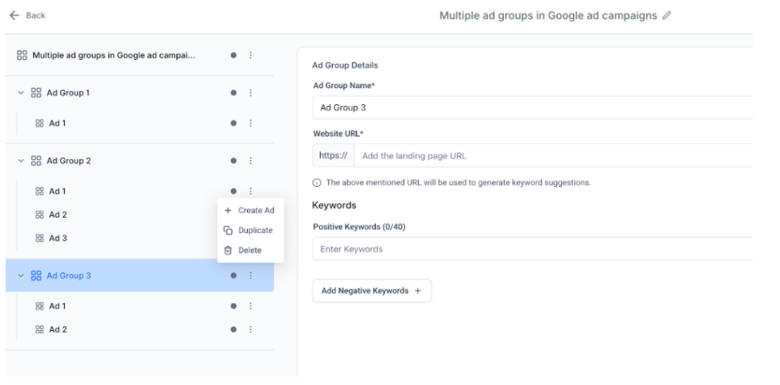Click info icon beside URL hint text
Image resolution: width=780 pixels, height=385 pixels.
317,183
